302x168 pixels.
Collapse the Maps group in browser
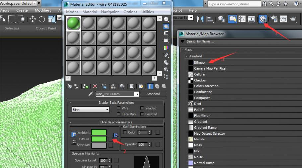tap(183, 50)
